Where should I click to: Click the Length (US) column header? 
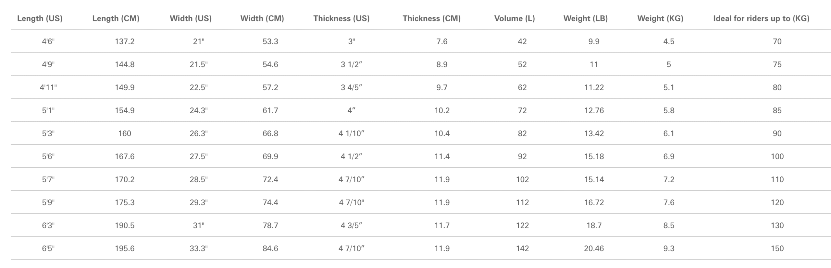point(40,18)
